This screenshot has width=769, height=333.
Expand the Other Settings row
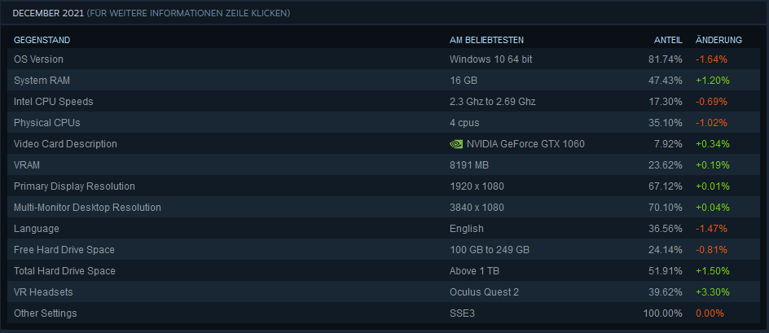[x=384, y=313]
